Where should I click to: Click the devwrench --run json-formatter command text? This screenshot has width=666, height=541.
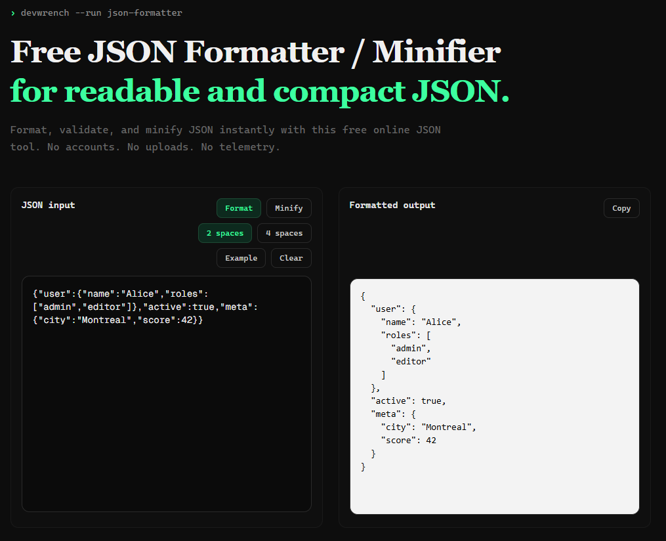(x=102, y=13)
